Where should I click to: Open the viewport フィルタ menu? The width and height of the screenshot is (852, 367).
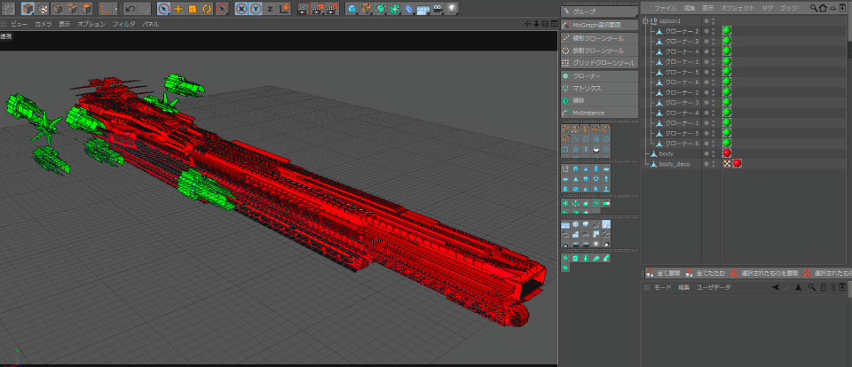point(123,24)
